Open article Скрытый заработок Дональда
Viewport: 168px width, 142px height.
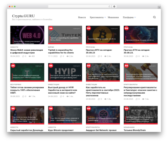(x=27, y=130)
